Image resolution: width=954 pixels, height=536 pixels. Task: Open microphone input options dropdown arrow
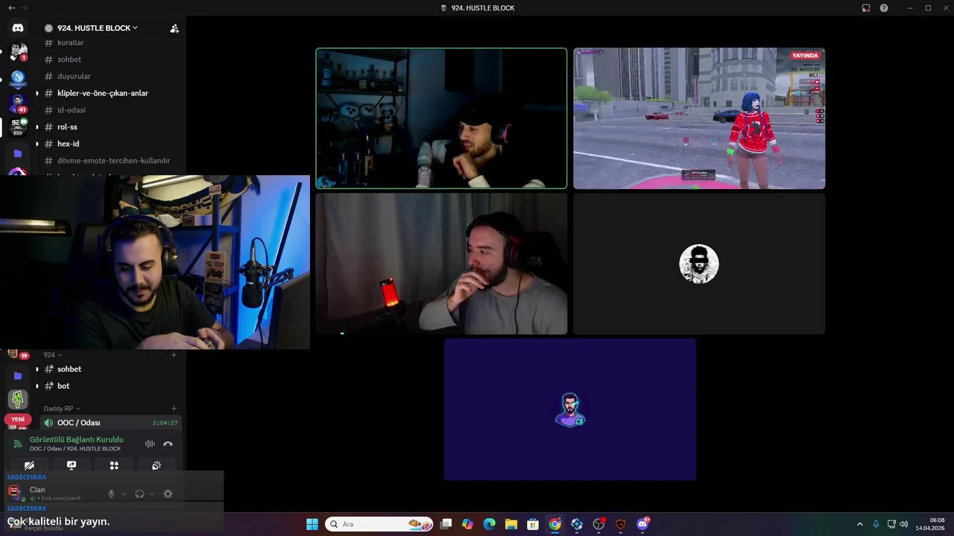[124, 494]
